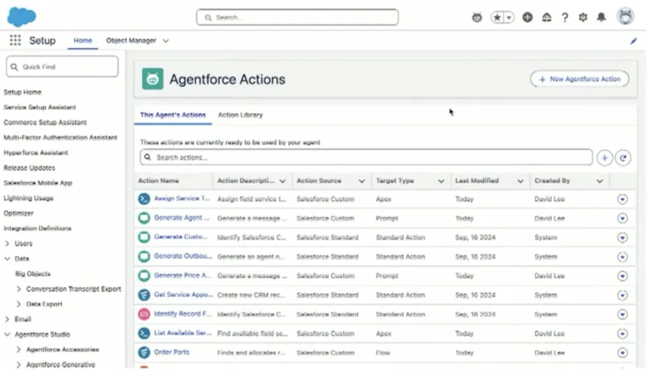Open the App Launcher grid icon
648x371 pixels.
click(x=14, y=40)
